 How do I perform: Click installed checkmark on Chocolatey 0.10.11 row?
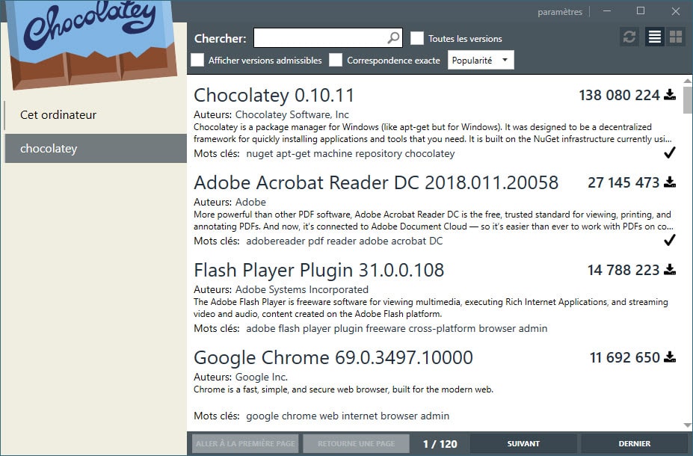click(670, 153)
